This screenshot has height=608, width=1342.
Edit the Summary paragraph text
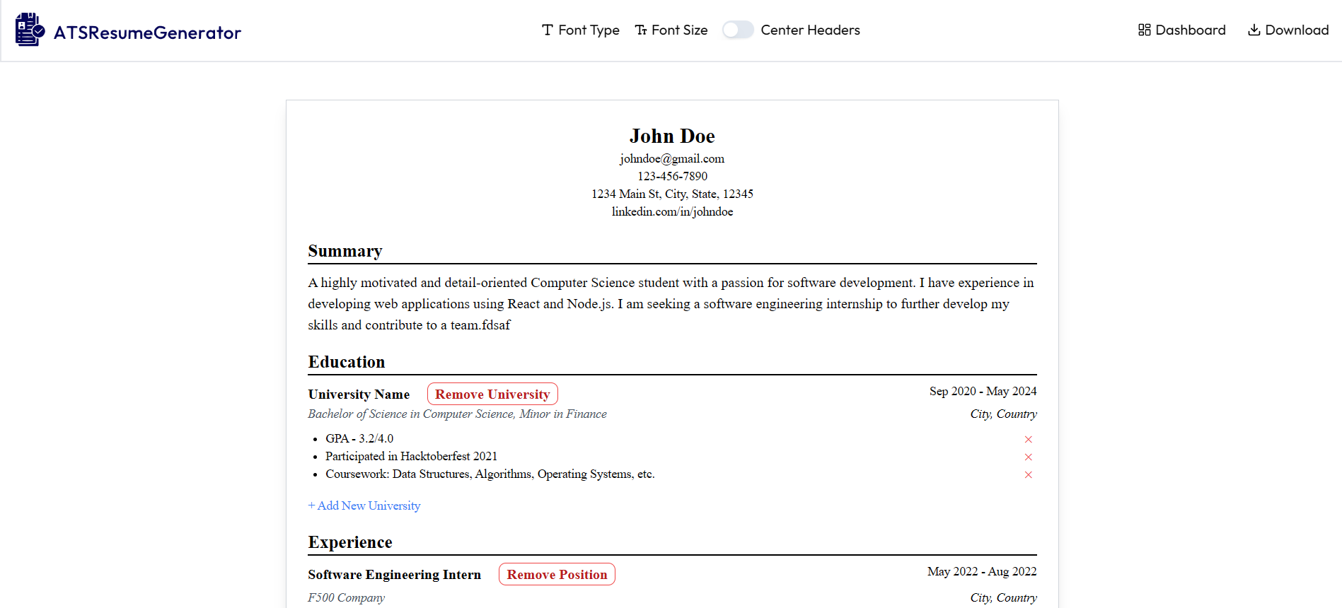tap(671, 304)
